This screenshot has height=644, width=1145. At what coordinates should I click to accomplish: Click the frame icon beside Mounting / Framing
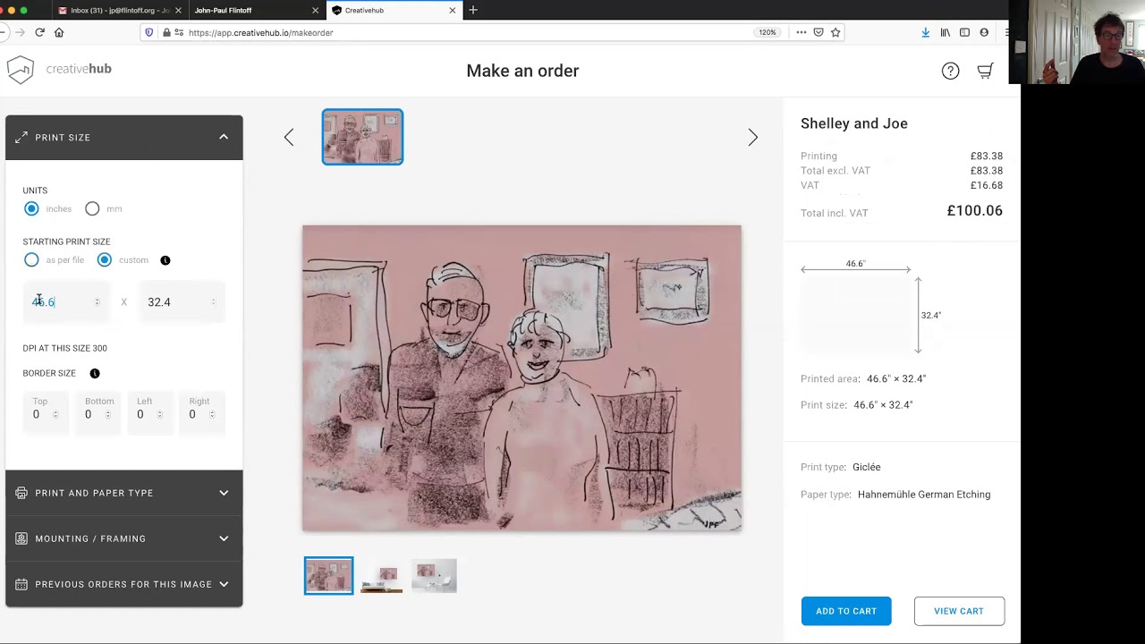click(21, 538)
